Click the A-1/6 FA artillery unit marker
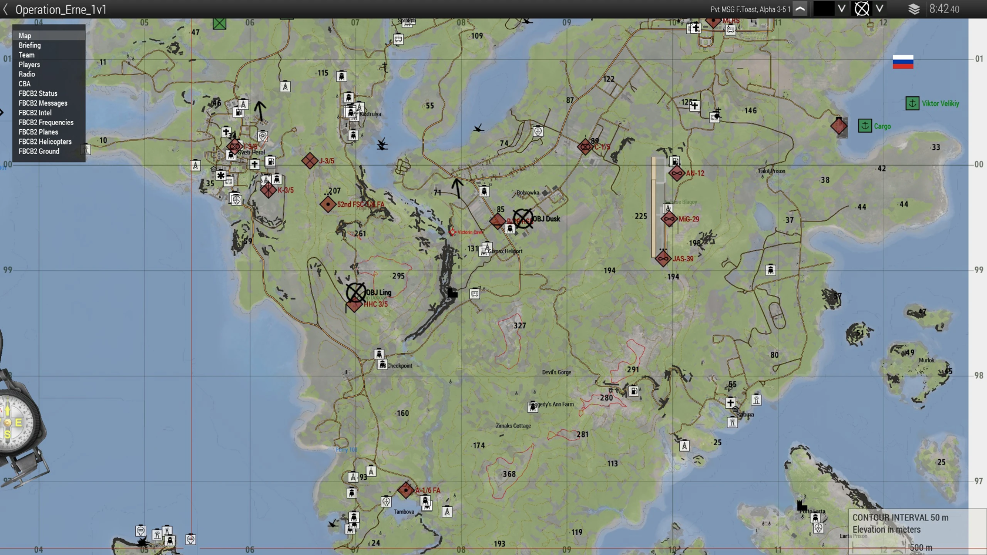 (405, 490)
